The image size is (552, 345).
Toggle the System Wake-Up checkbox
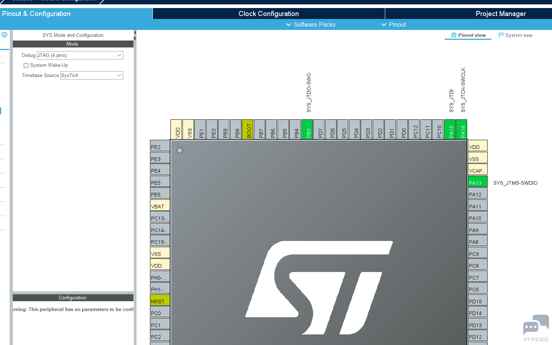point(26,65)
